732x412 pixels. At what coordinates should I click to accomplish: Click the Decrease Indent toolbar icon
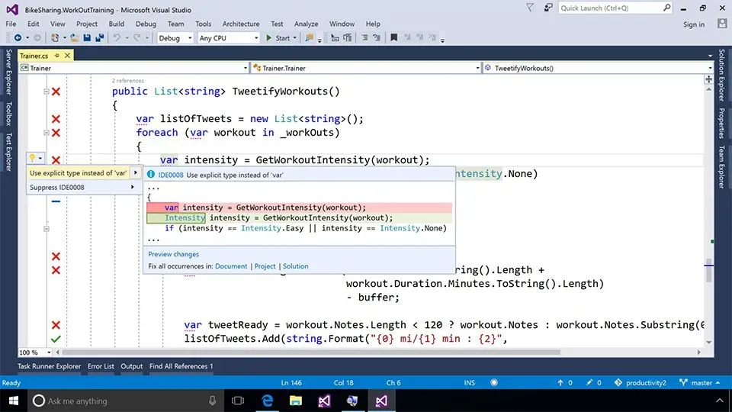click(364, 38)
